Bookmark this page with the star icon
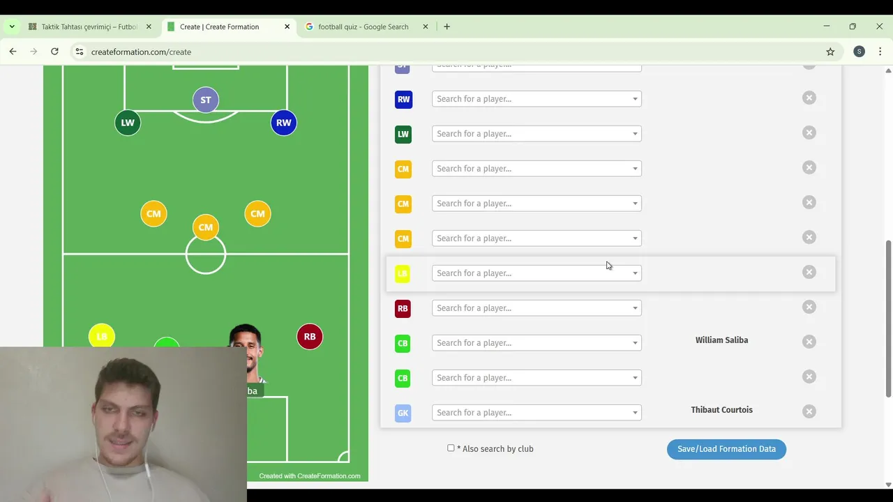This screenshot has width=893, height=502. coord(830,52)
